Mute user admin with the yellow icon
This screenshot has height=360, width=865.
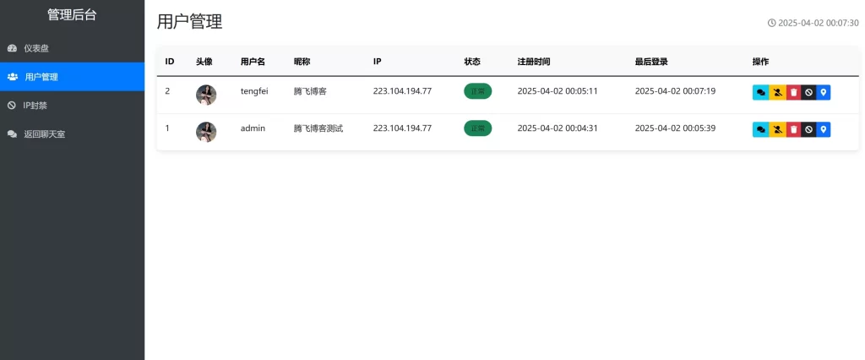[x=778, y=130]
